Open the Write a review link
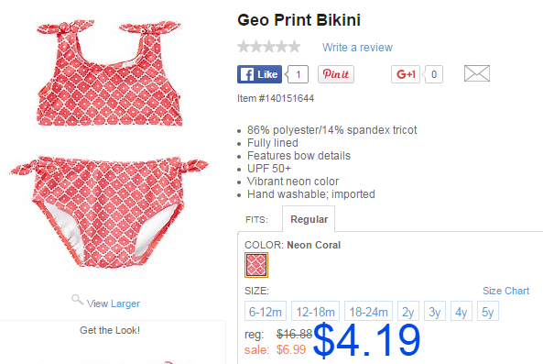Image resolution: width=543 pixels, height=364 pixels. (x=357, y=47)
